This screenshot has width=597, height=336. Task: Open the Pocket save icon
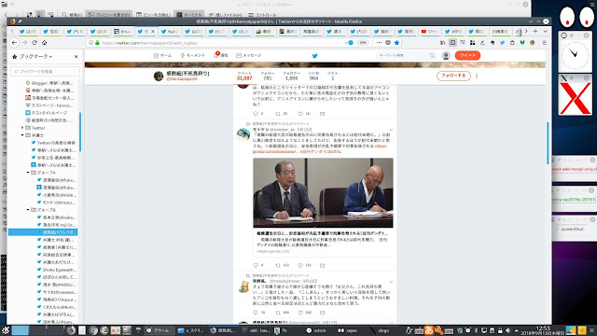[388, 43]
